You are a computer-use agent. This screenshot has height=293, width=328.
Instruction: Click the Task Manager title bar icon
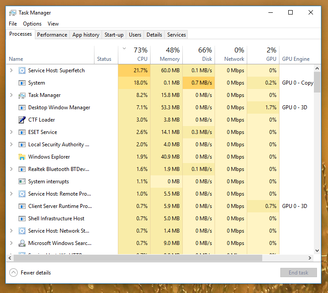12,13
